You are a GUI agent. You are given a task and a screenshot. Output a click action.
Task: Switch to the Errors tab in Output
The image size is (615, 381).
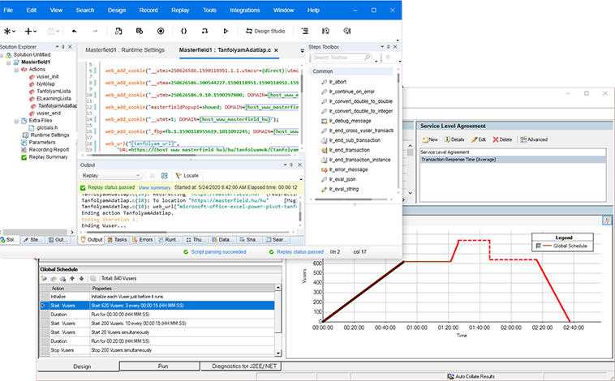(x=144, y=240)
